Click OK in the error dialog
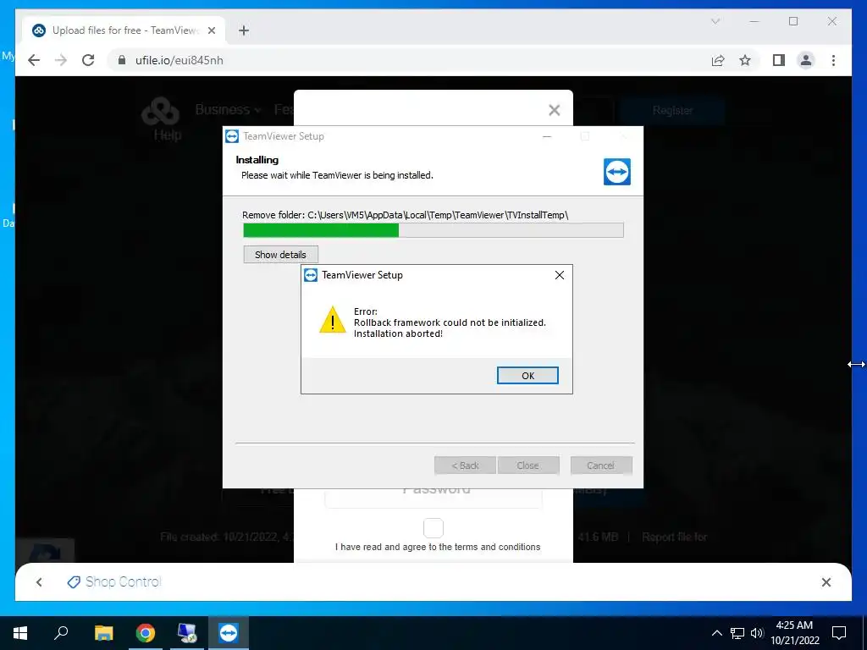Viewport: 867px width, 650px height. (527, 375)
